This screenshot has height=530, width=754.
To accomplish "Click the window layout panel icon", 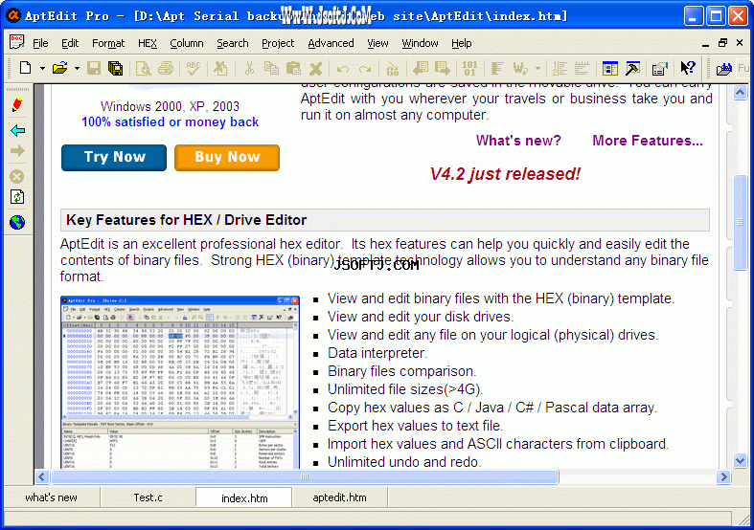I will click(x=609, y=68).
